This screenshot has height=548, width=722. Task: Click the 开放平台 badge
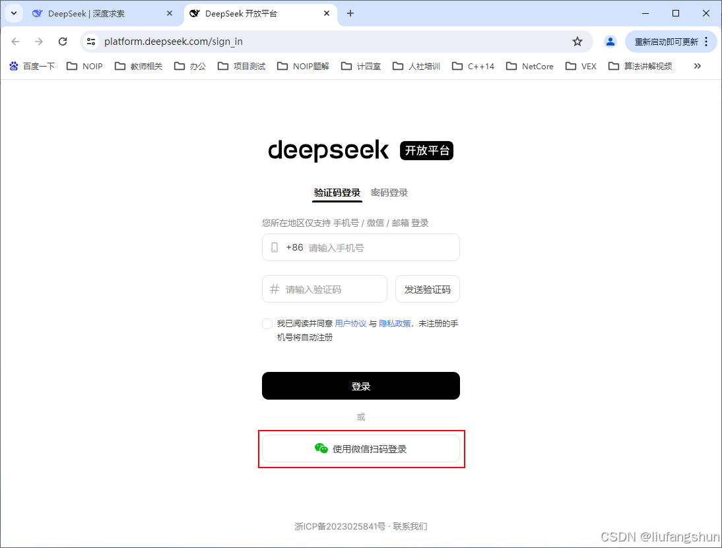(x=426, y=150)
